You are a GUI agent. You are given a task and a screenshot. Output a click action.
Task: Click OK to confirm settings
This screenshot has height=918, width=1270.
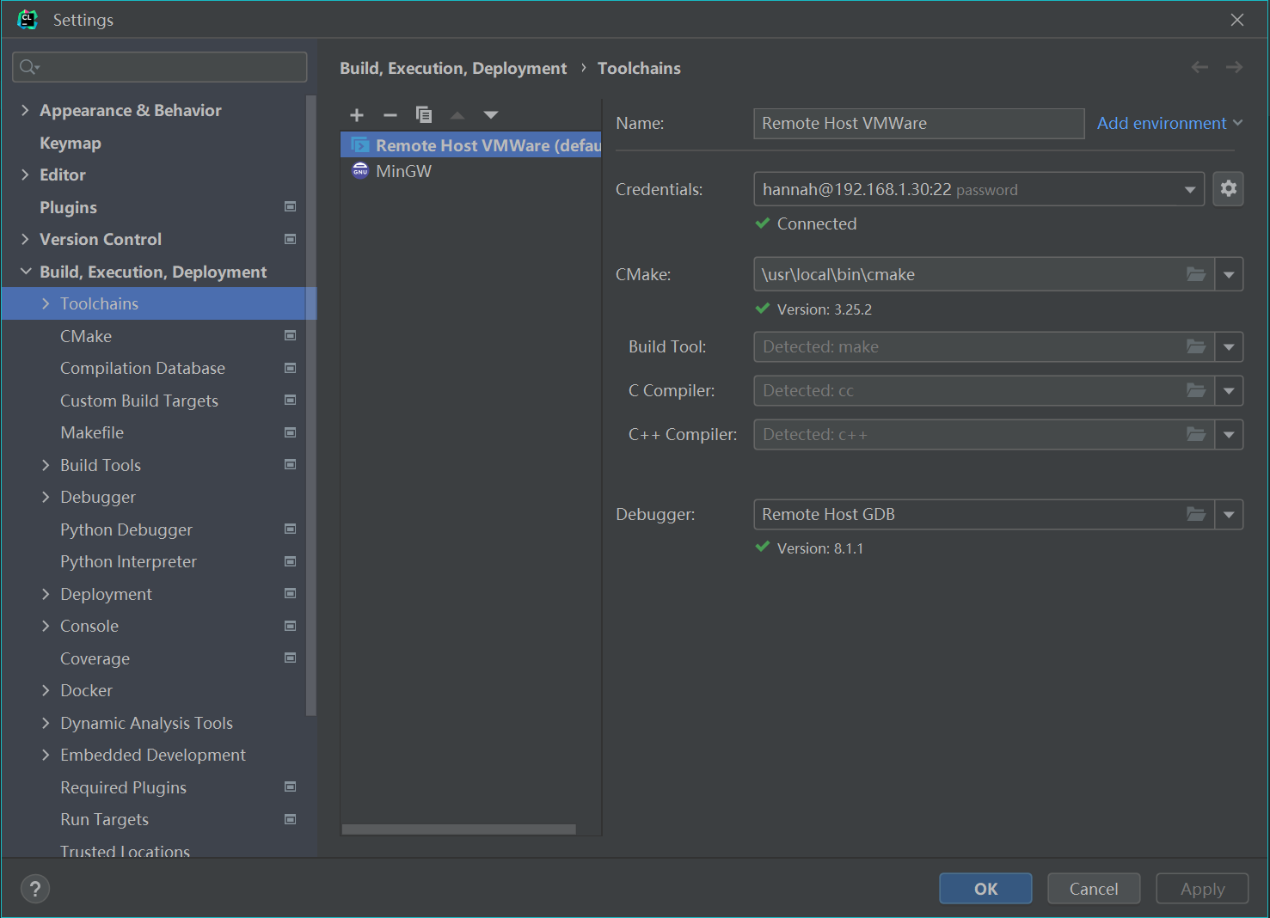tap(985, 889)
